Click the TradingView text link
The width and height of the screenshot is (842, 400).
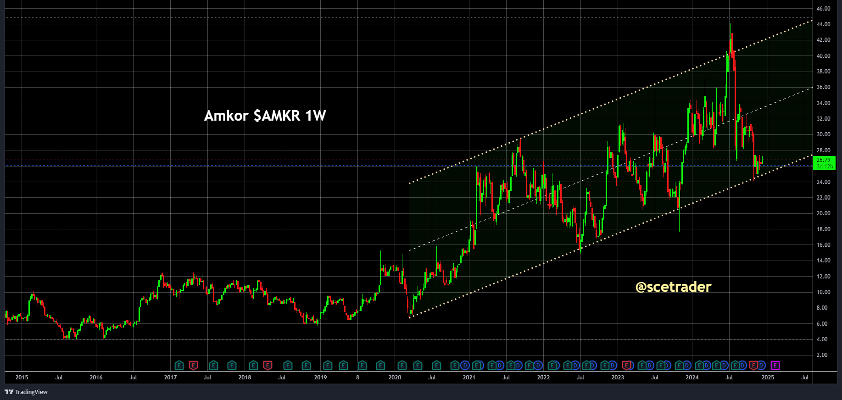click(x=31, y=392)
